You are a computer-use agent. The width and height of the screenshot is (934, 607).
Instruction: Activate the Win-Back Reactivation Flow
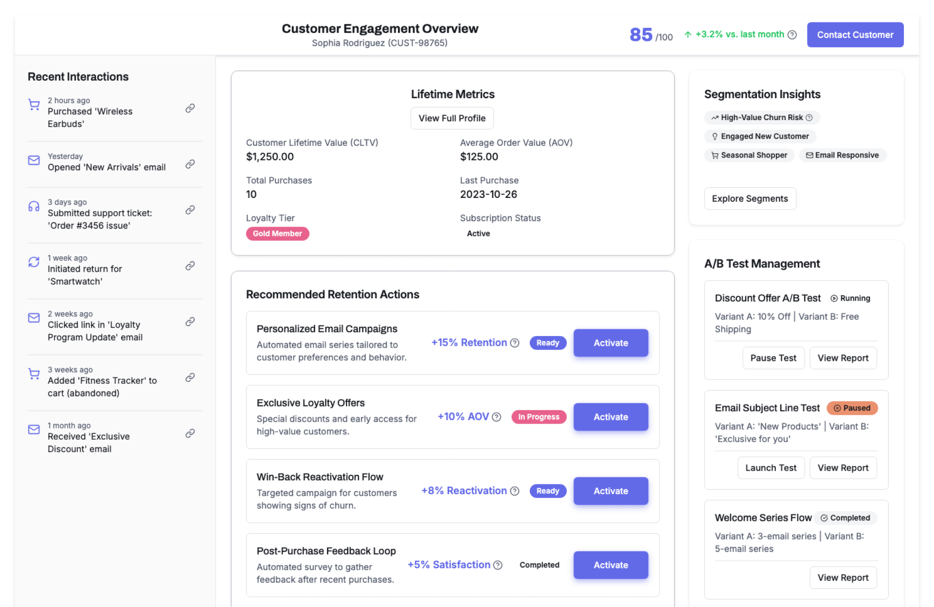point(611,491)
